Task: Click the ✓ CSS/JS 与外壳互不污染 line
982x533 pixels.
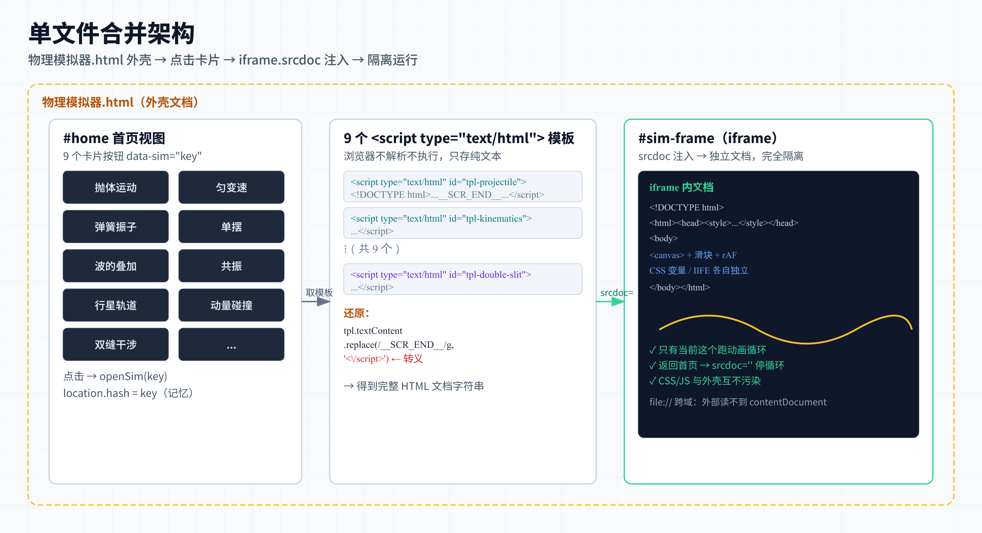Action: 705,380
